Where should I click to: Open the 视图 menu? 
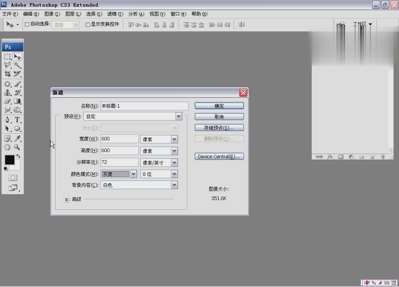coord(157,14)
